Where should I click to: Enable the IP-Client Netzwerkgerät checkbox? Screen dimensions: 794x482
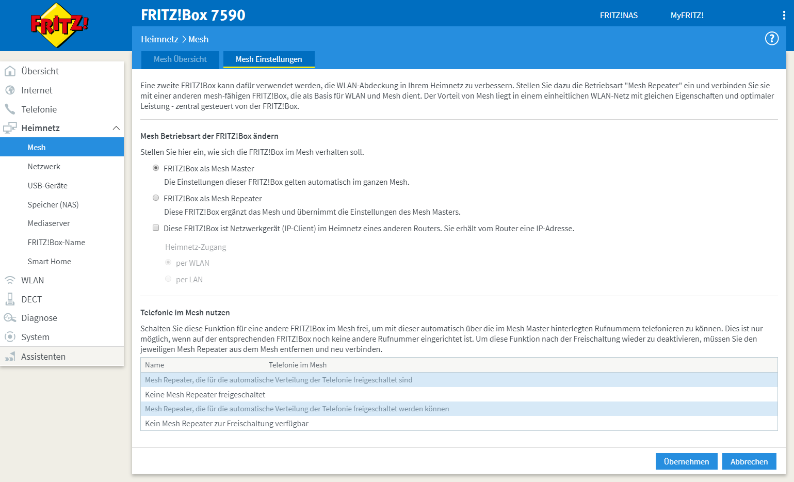point(156,228)
